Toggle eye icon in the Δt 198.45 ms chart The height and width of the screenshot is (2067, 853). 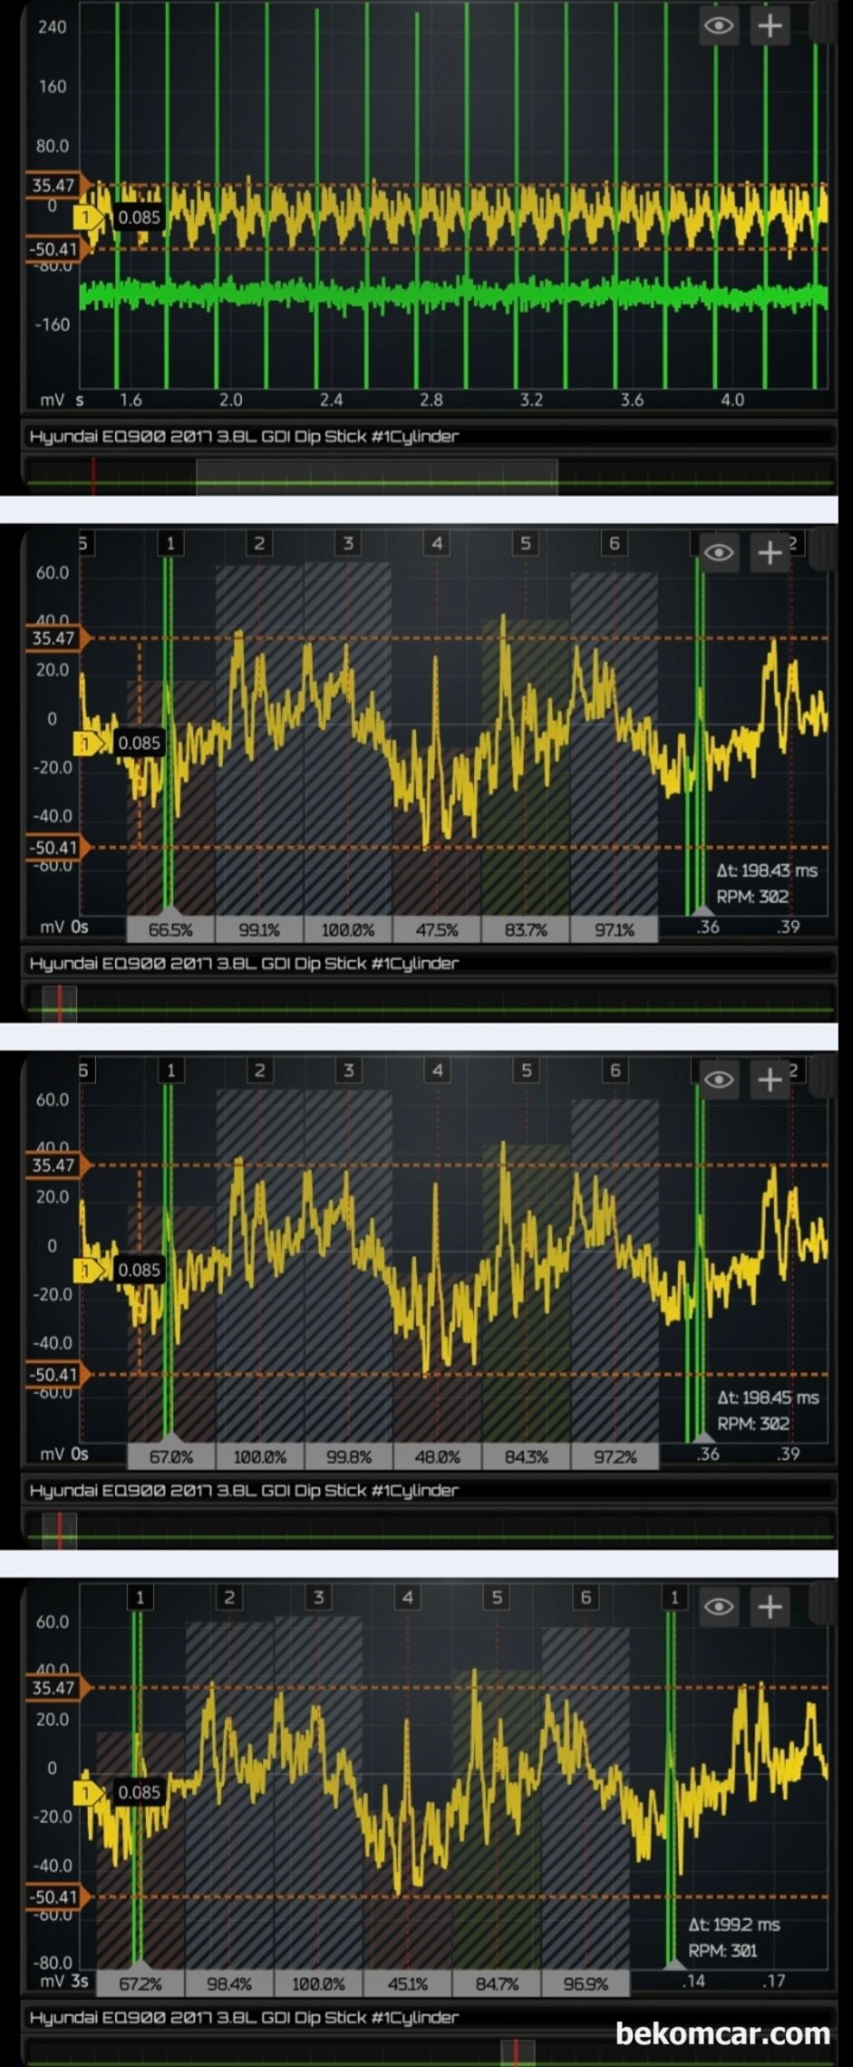click(x=719, y=1080)
